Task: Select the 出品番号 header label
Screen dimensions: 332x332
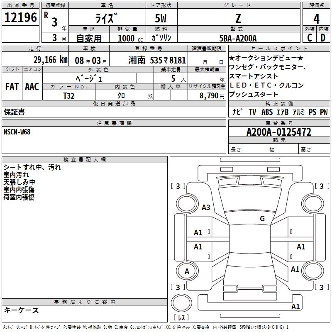Action: (x=20, y=5)
